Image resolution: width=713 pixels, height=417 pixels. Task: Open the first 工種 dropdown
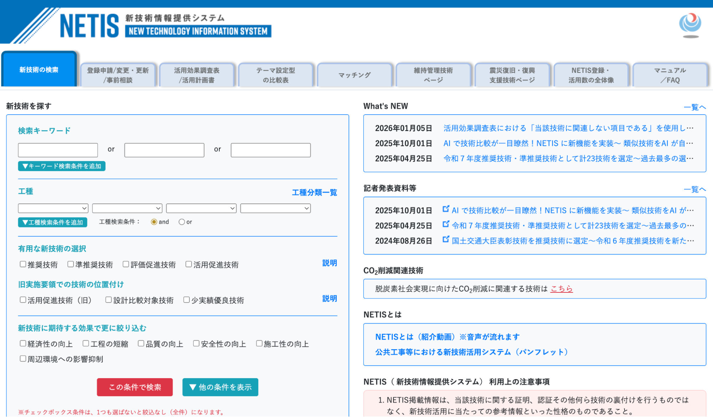[53, 208]
